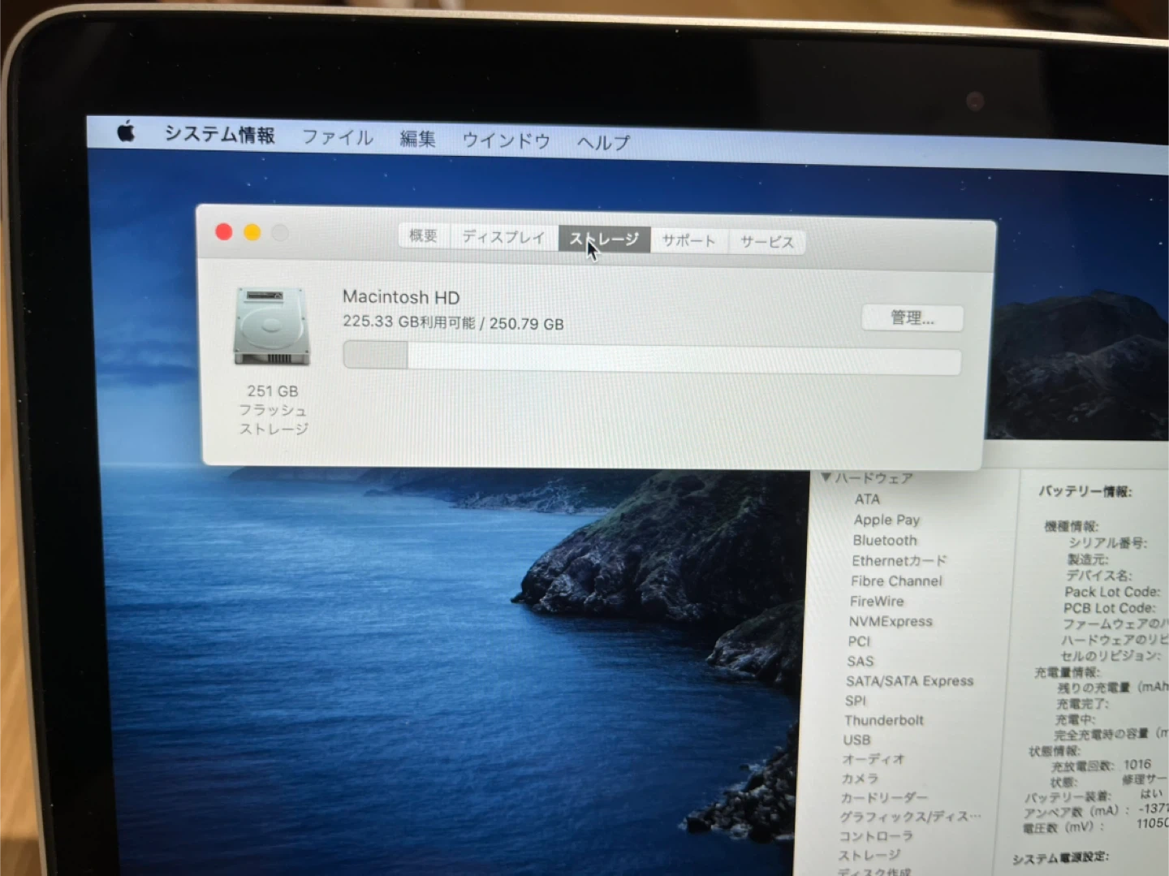Click the システム電源設定 heading

point(1060,857)
